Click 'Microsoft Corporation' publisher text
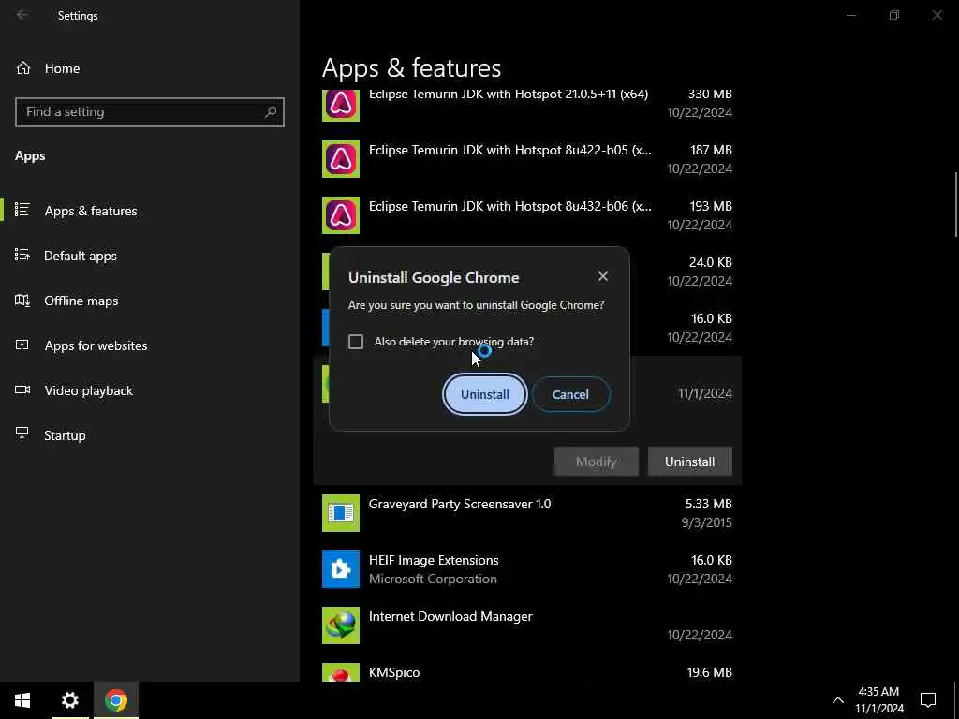Screen dimensions: 959x719 click(433, 579)
